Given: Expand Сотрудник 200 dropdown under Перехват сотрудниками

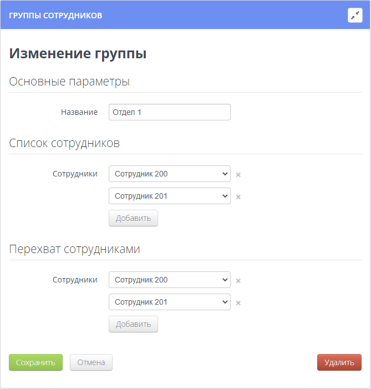Looking at the screenshot, I should (169, 280).
